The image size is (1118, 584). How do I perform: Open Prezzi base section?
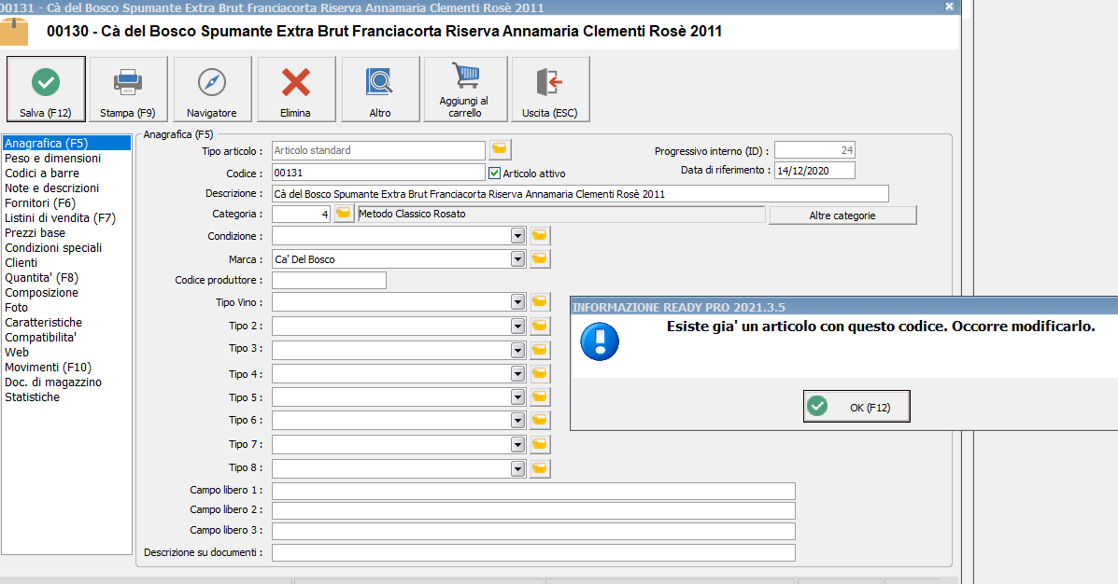35,233
